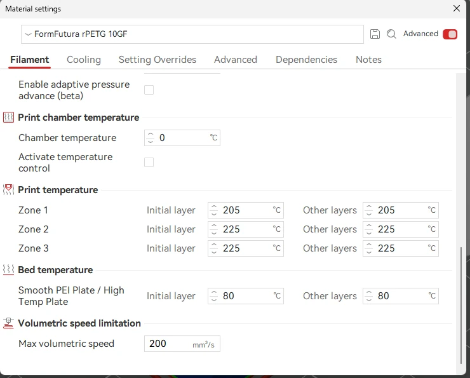
Task: Click Zone 3 Other layers temperature field
Action: coord(401,248)
